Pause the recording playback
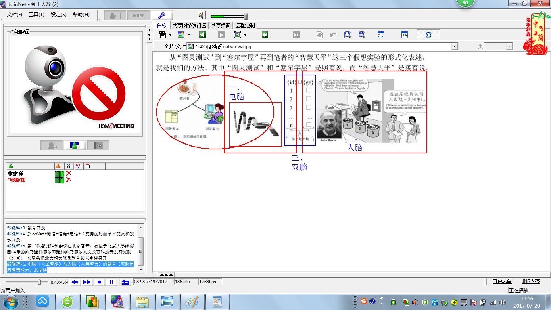 coord(111,282)
